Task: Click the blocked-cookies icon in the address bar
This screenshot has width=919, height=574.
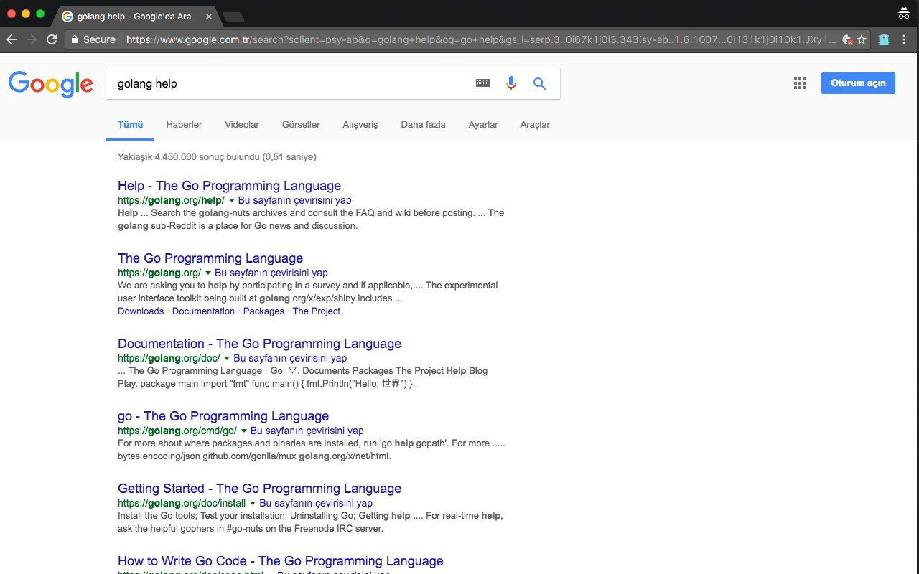Action: [x=849, y=40]
